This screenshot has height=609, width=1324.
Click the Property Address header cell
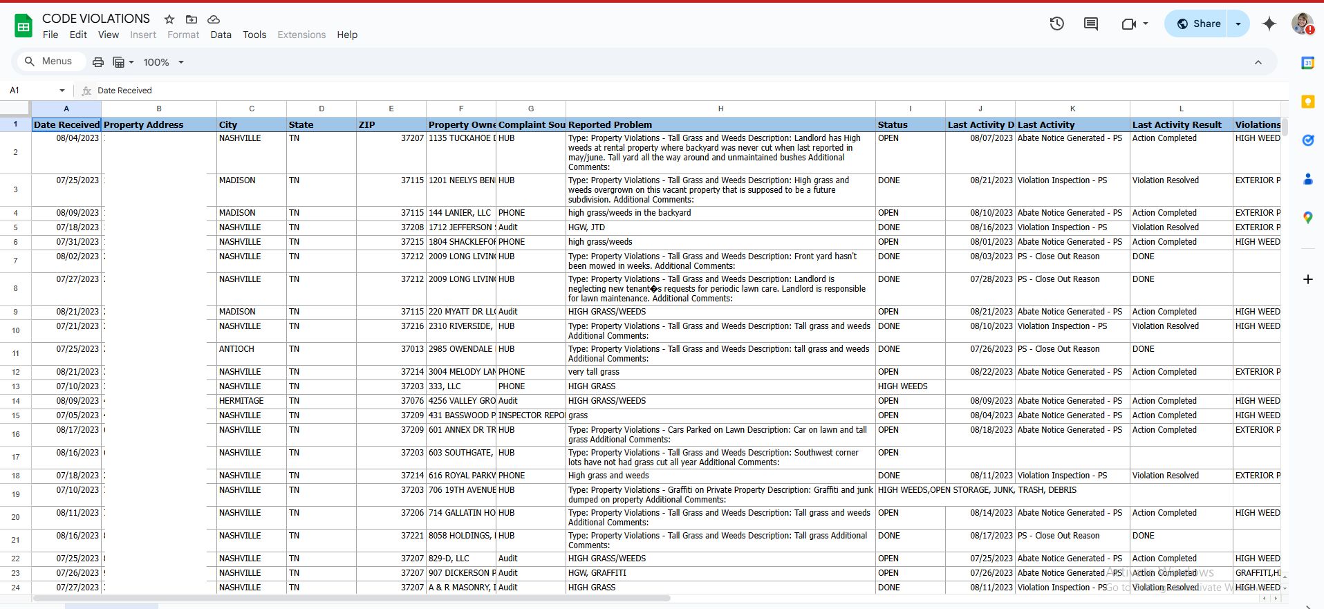coord(159,124)
